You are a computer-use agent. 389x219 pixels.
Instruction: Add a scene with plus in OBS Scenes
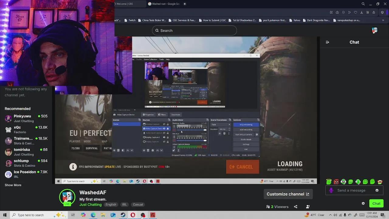click(x=114, y=150)
